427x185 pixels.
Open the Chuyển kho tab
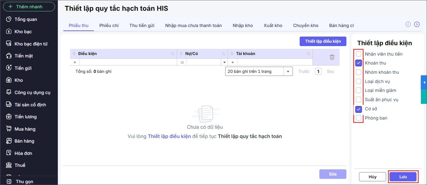(306, 26)
